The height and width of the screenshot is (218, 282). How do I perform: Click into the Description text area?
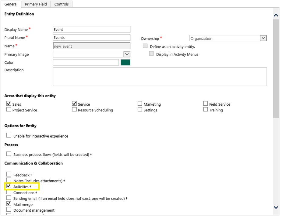[x=160, y=77]
